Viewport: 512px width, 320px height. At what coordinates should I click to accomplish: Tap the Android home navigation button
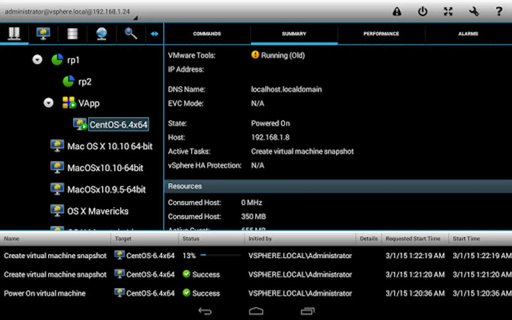tap(256, 311)
